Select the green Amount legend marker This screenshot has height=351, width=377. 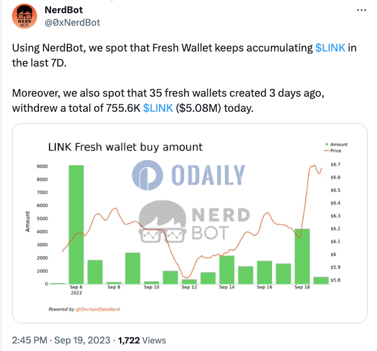coord(327,144)
